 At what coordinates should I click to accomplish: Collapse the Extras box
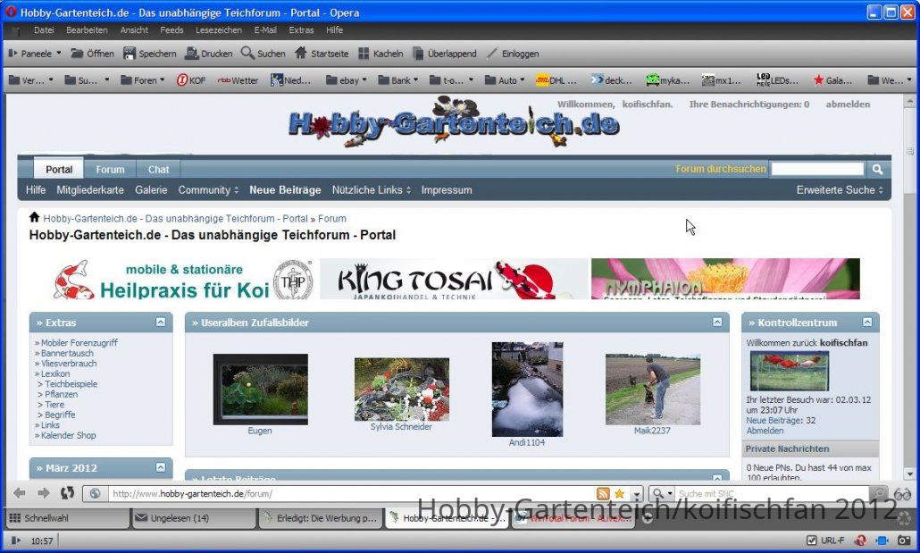click(x=160, y=322)
